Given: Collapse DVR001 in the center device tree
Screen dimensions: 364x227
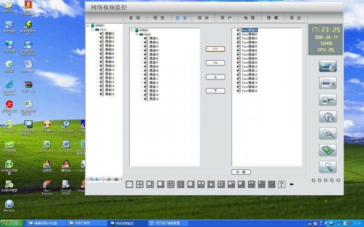Looking at the screenshot, I should pos(132,30).
